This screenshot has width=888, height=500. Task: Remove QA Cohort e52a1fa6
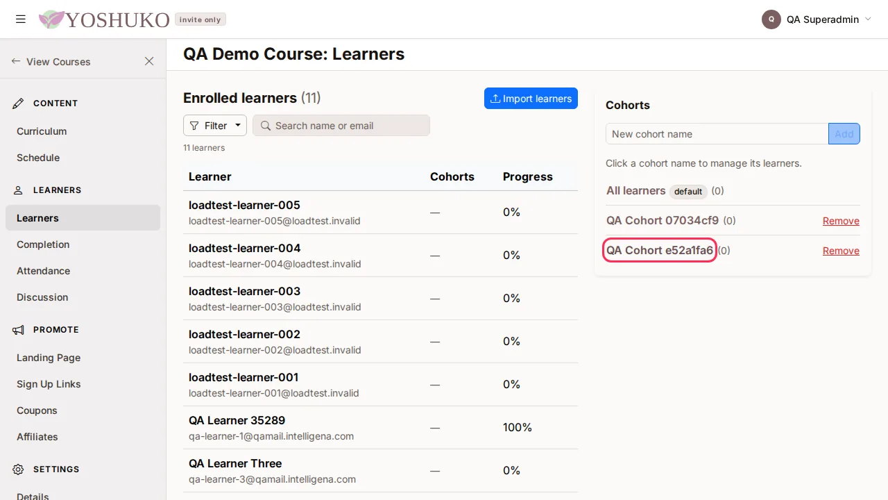[841, 251]
